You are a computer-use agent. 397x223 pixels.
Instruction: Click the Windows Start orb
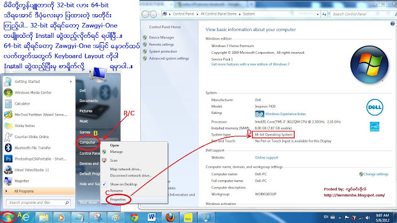[x=7, y=217]
